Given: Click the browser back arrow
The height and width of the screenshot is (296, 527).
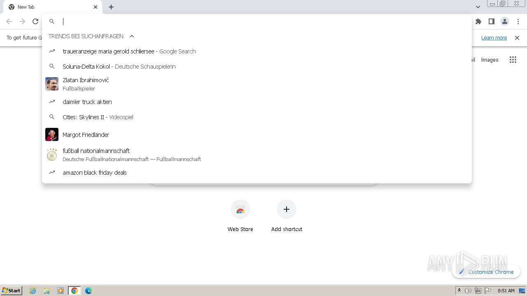Looking at the screenshot, I should click(9, 21).
